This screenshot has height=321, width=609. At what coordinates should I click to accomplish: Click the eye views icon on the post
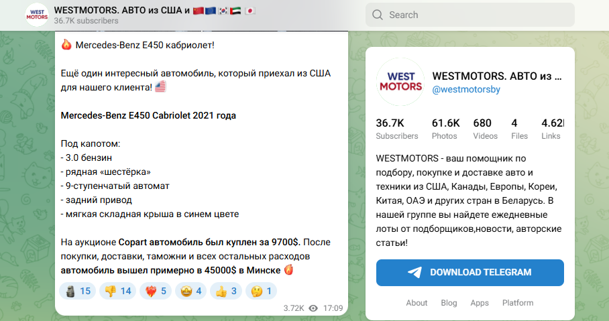(x=313, y=308)
